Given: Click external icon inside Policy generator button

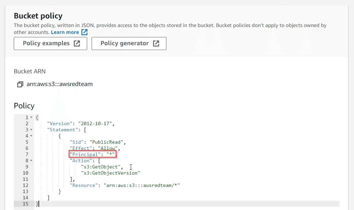Looking at the screenshot, I should point(156,44).
